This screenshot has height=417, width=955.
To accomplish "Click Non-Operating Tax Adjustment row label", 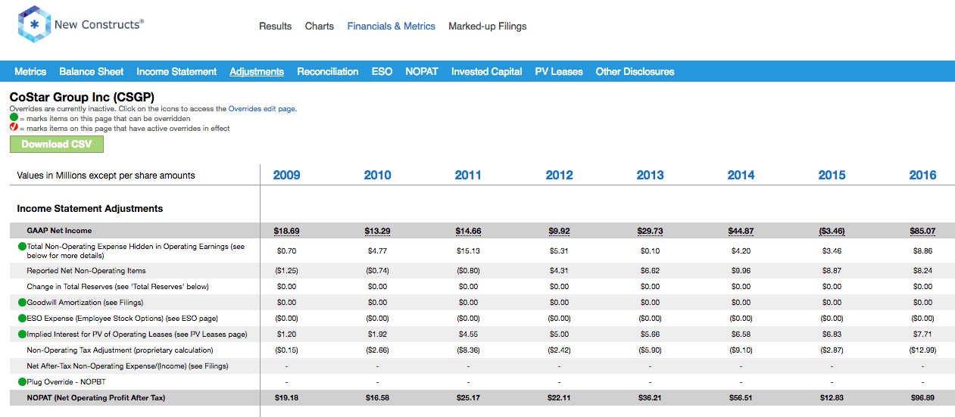I will click(120, 350).
